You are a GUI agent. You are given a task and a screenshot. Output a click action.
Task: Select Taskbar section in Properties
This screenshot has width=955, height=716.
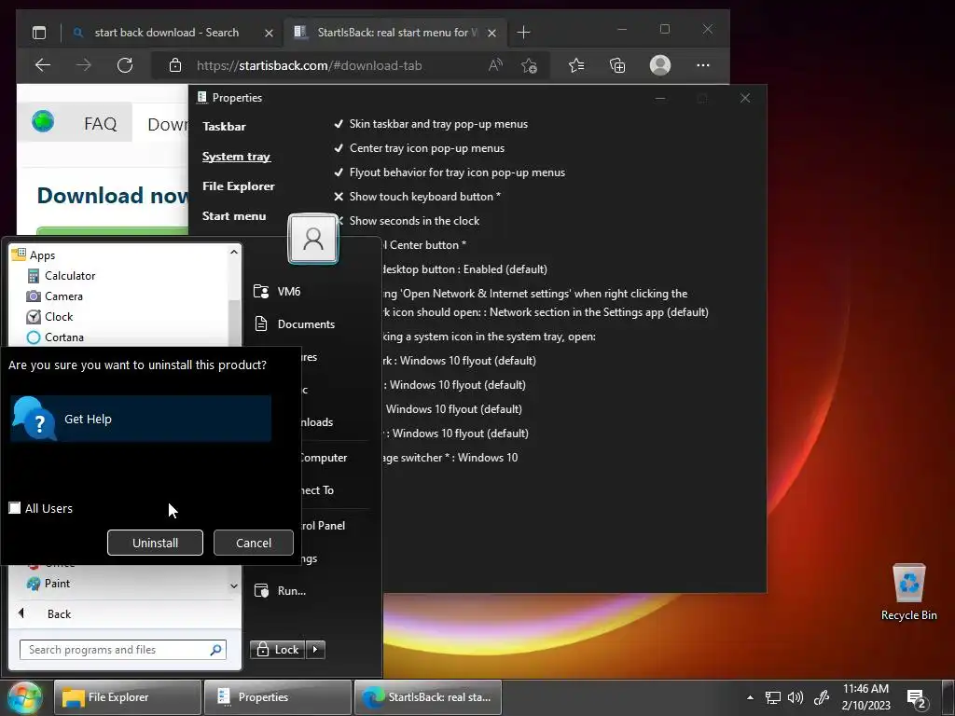[x=224, y=127]
